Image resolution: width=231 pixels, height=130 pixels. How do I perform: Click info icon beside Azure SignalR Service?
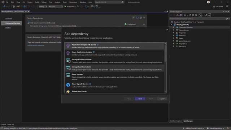coord(90,84)
